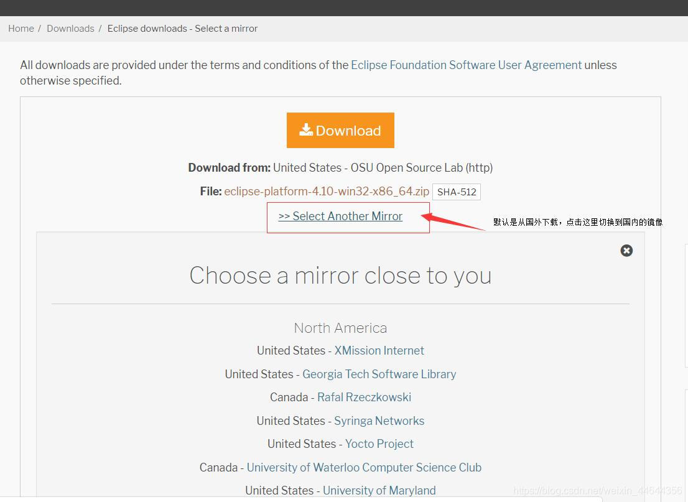This screenshot has width=688, height=502.
Task: Click the orange Download button
Action: [x=340, y=131]
